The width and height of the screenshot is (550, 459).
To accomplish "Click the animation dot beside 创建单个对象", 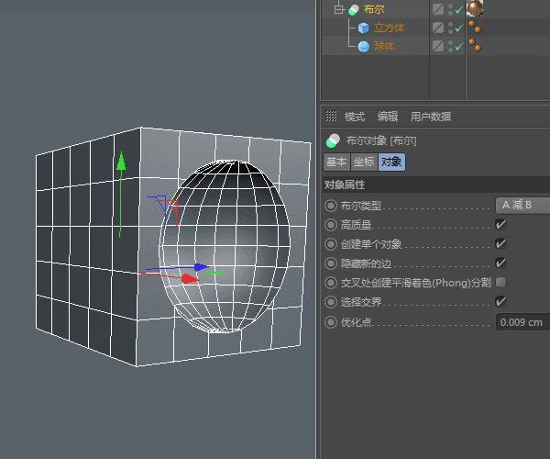I will click(x=331, y=244).
